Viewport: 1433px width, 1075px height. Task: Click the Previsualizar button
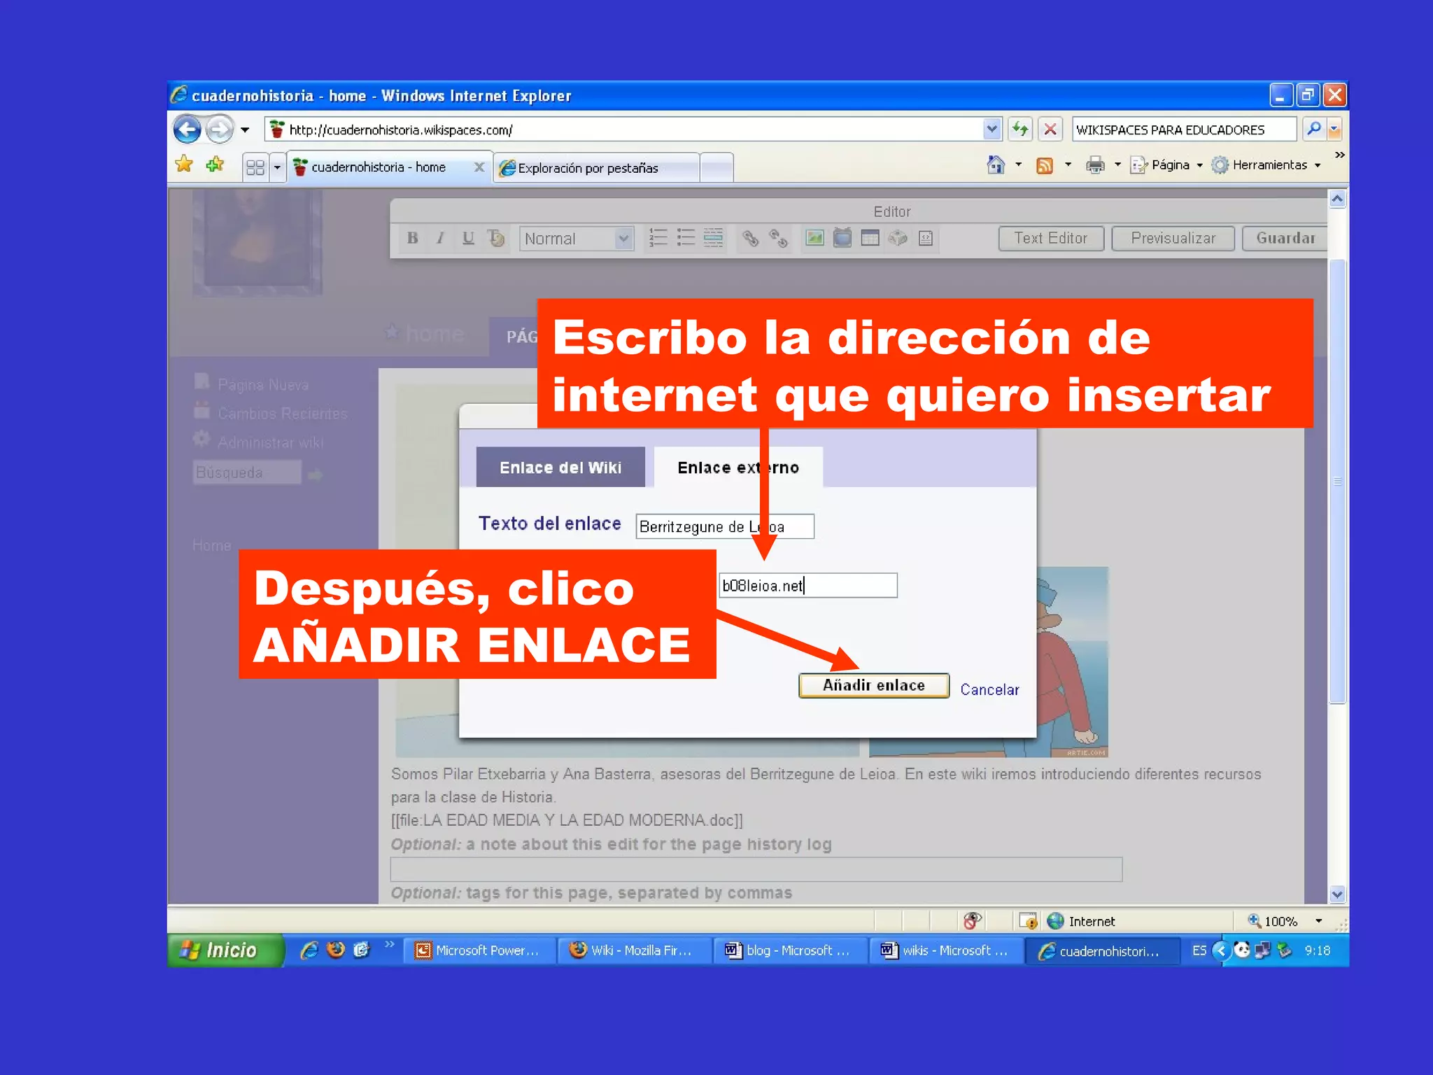1173,239
